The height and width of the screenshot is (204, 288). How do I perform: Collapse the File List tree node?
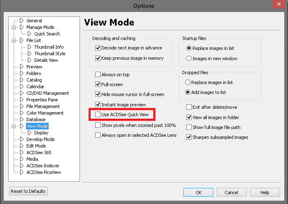14,40
